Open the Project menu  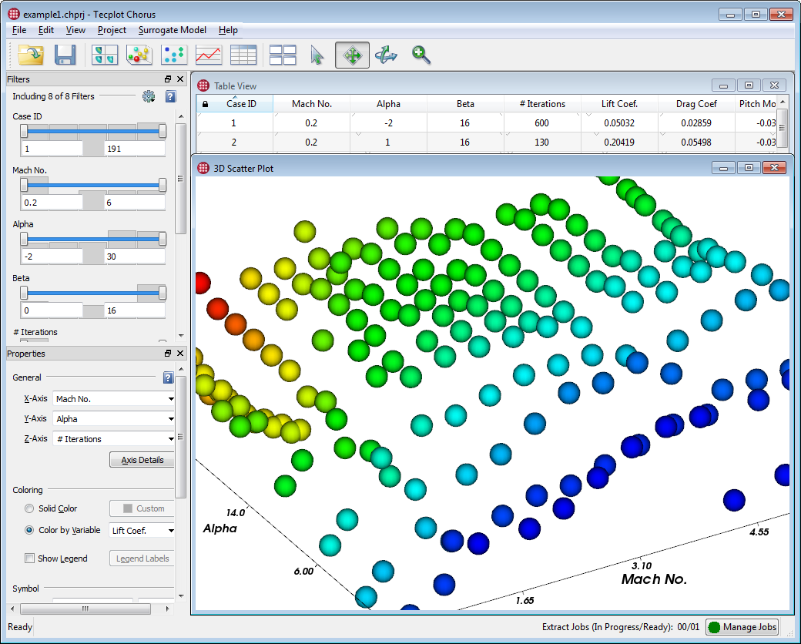[112, 30]
